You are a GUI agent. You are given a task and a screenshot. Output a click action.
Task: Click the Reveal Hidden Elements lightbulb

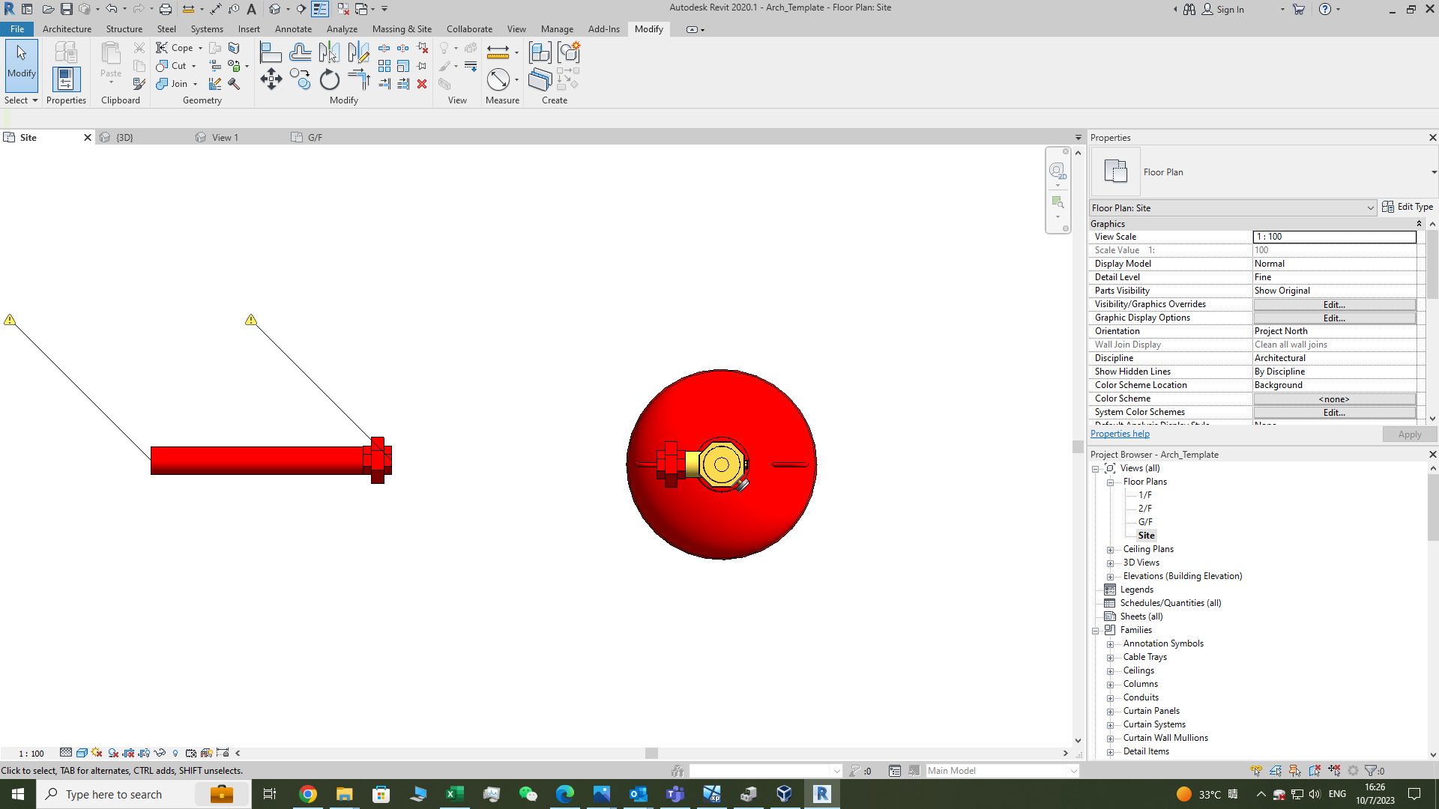coord(175,753)
